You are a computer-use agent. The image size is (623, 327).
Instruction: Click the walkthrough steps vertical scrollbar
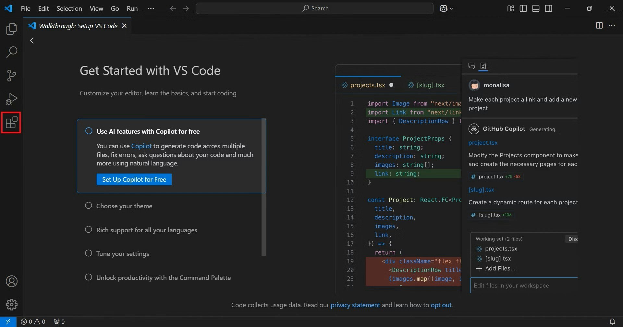point(264,187)
